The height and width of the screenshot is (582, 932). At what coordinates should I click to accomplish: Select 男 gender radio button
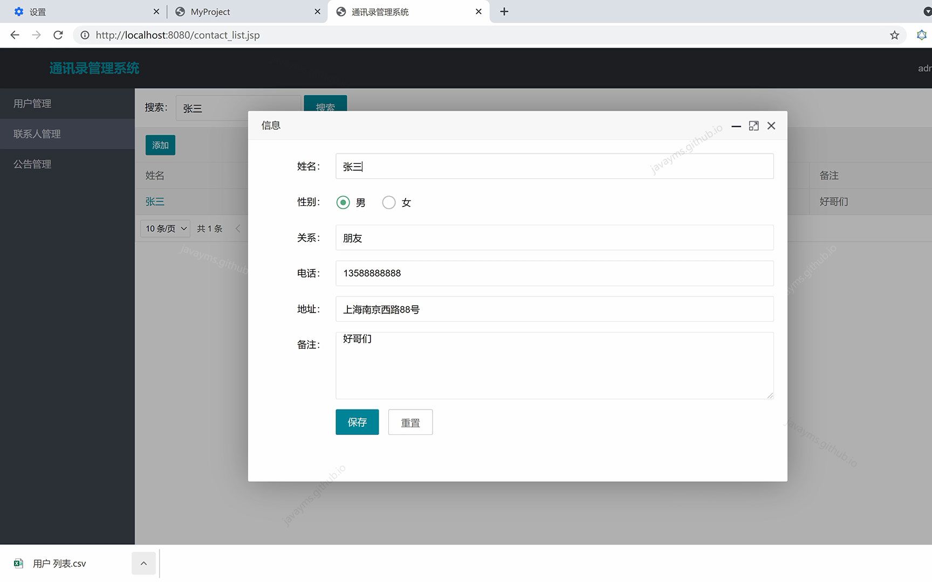[x=343, y=203]
